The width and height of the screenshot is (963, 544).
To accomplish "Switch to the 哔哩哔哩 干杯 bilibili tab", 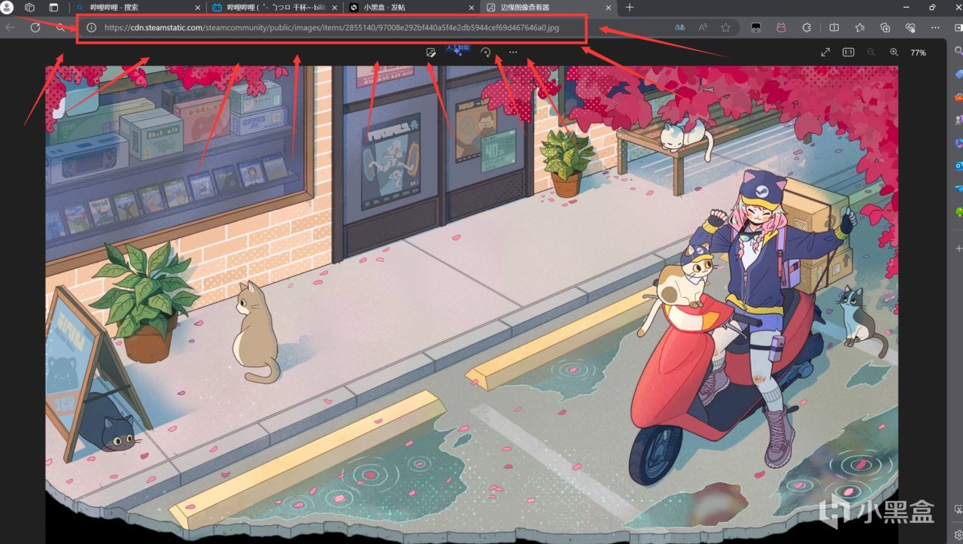I will coord(275,8).
